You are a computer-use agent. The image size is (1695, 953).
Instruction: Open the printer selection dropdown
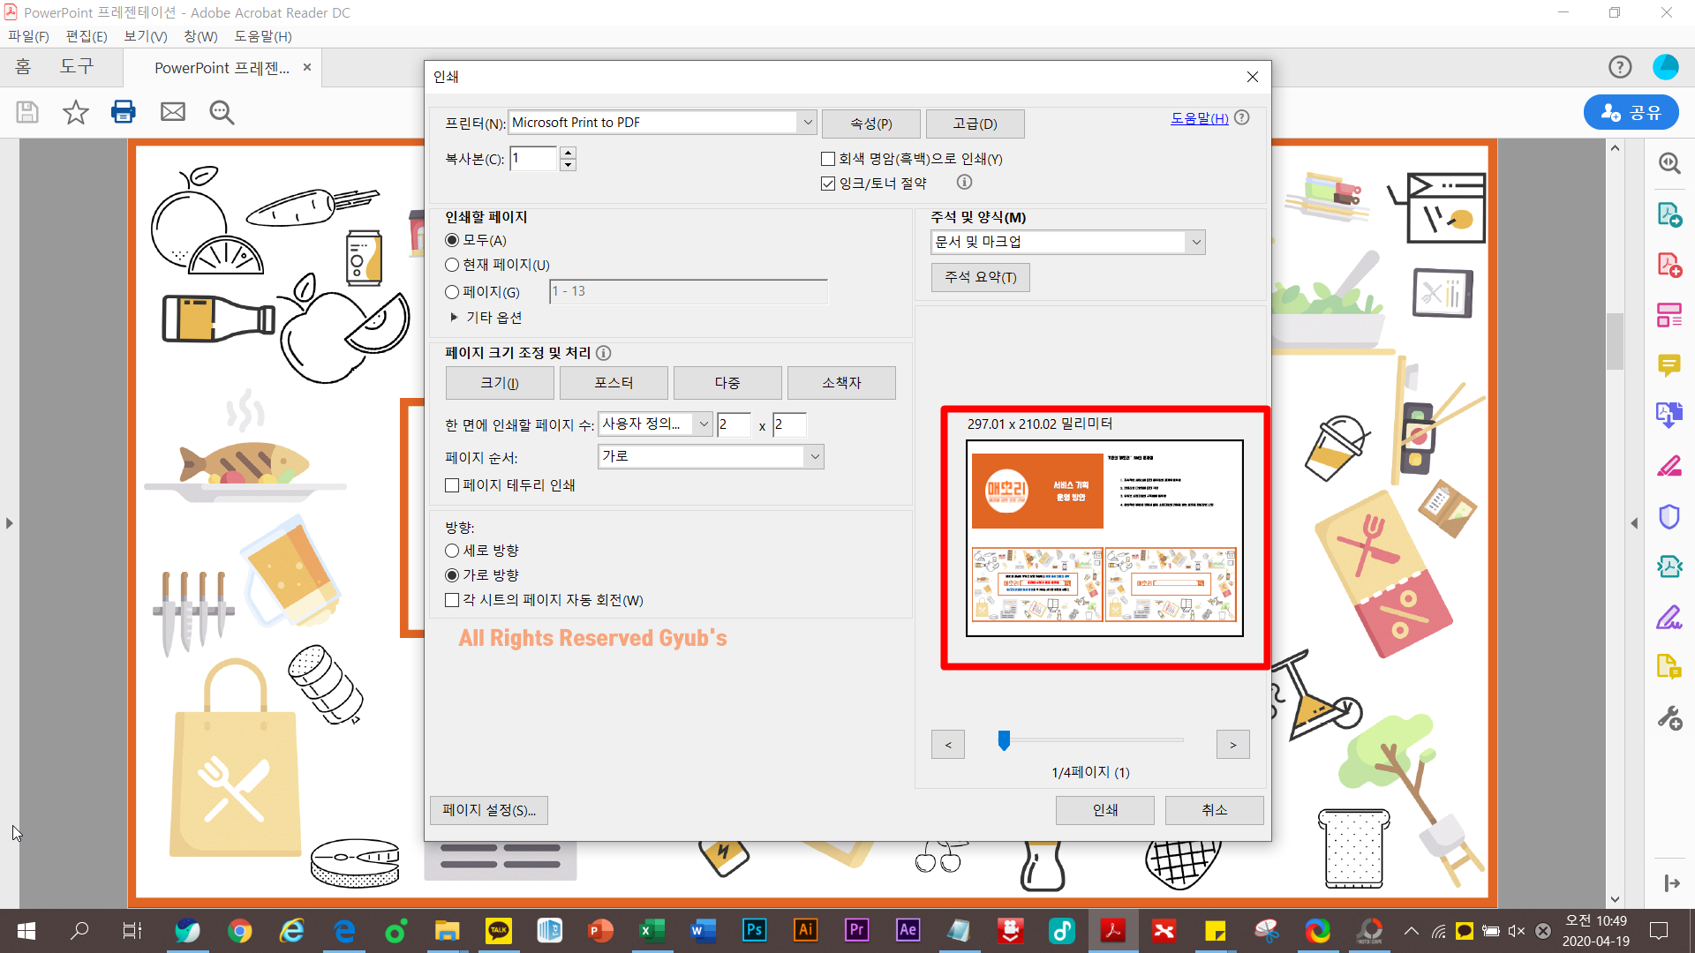coord(807,123)
